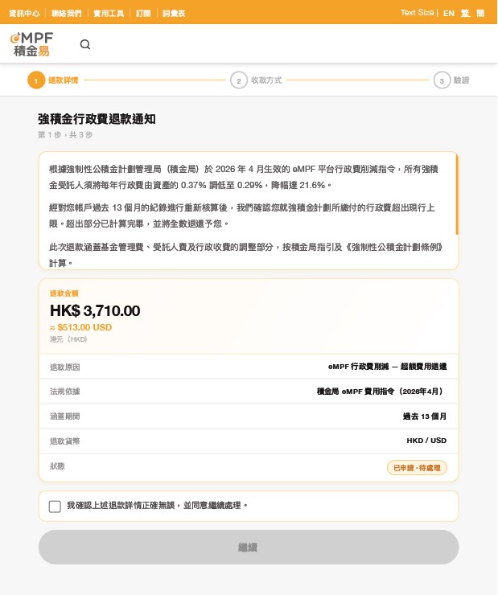Click the grey 繼續 button
The width and height of the screenshot is (498, 595).
point(249,547)
